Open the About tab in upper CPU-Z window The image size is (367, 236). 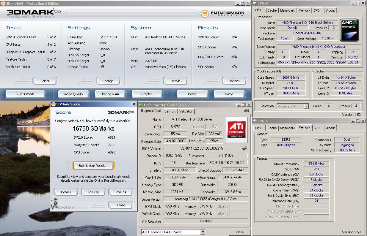coord(330,10)
